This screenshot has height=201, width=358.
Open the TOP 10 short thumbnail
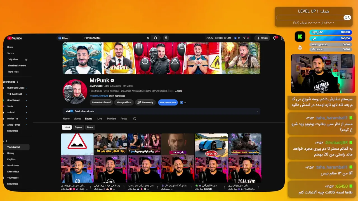tap(178, 158)
